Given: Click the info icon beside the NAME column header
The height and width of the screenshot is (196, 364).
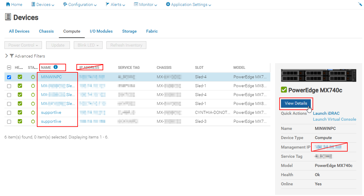Looking at the screenshot, I should (56, 67).
